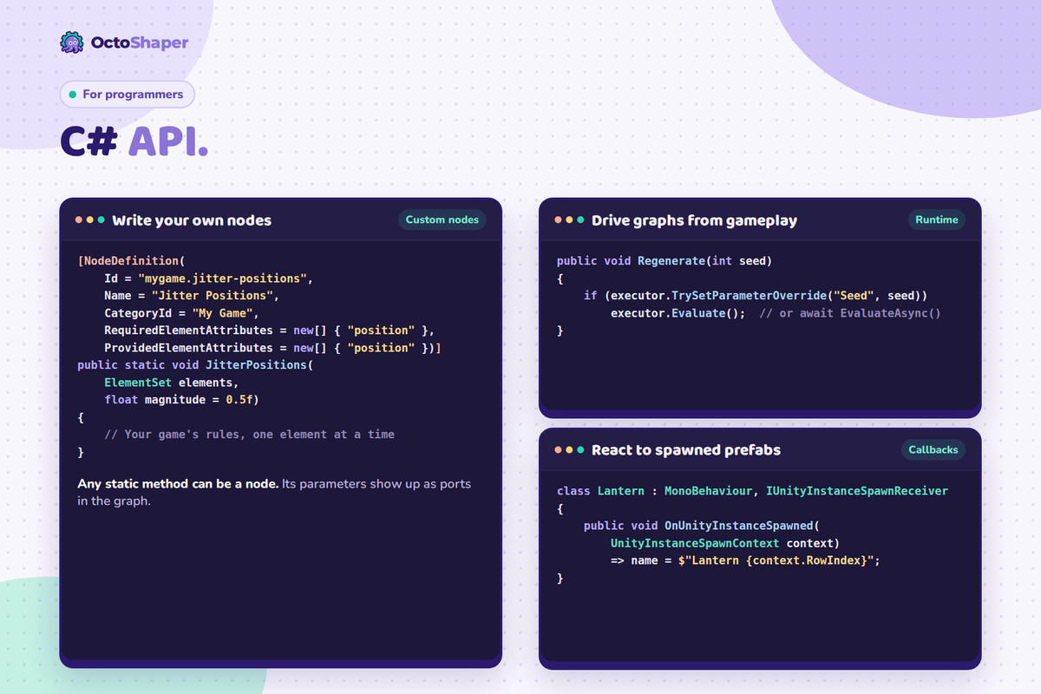Screen dimensions: 1041x694
Task: Click the OctoShaper octopus logo icon
Action: click(x=72, y=42)
